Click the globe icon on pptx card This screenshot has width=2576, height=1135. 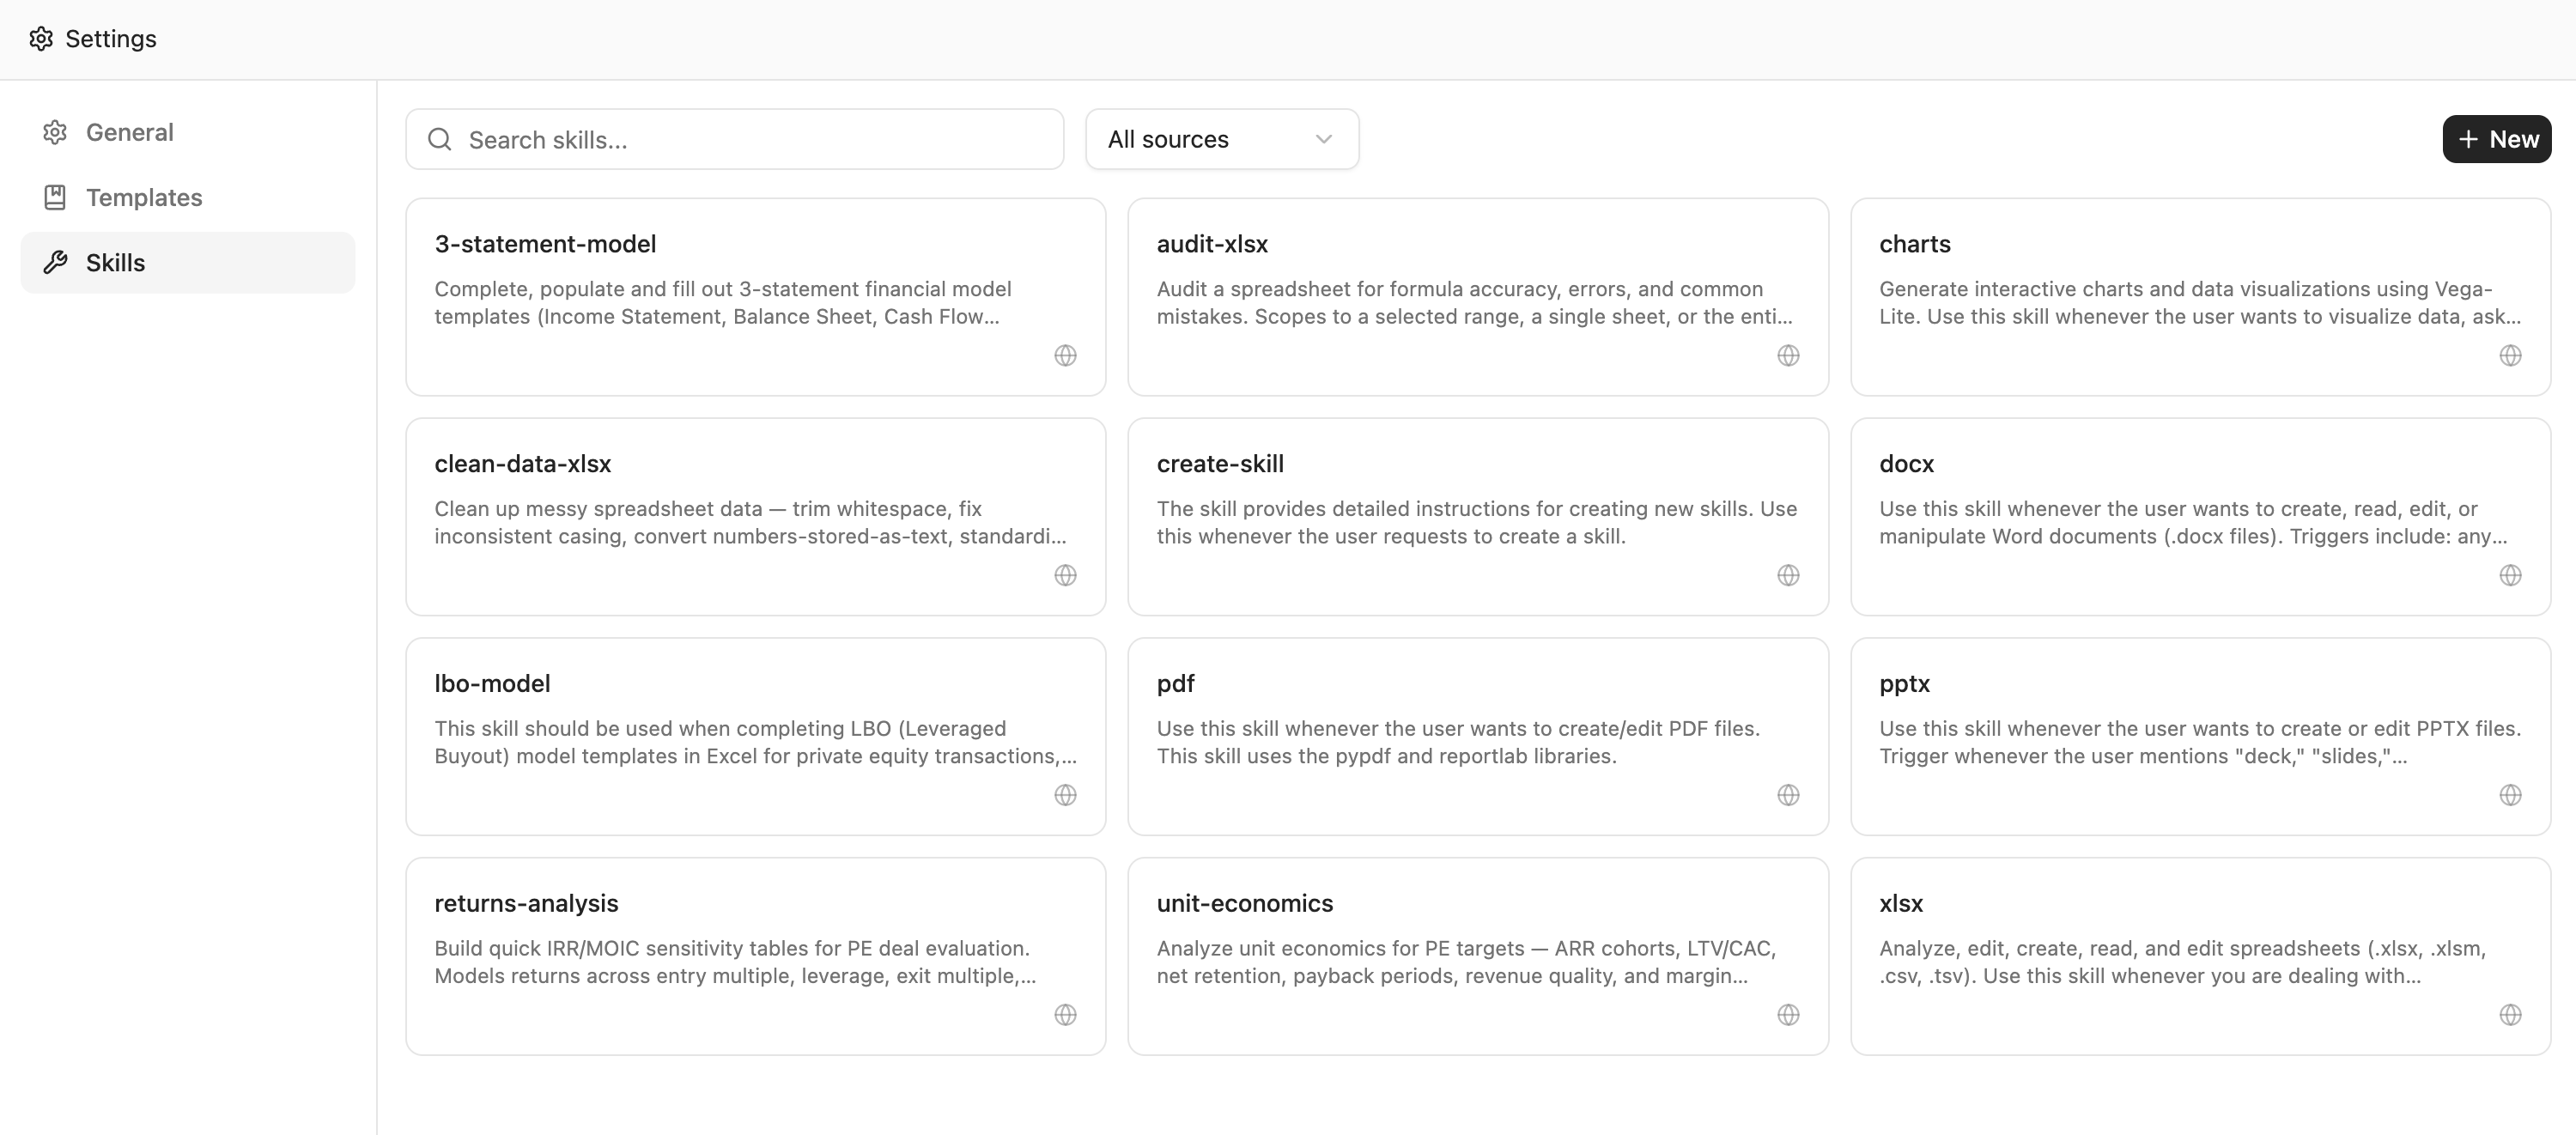click(2510, 795)
